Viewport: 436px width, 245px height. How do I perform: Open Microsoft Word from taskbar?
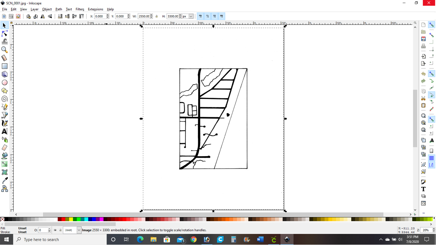point(260,240)
